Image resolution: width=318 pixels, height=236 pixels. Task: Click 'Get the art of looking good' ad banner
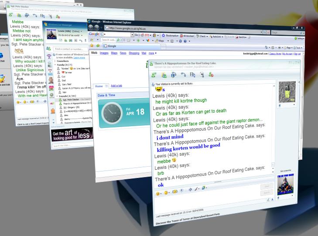click(x=72, y=135)
